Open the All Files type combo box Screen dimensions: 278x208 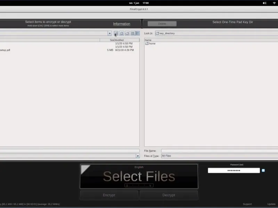[x=220, y=156]
